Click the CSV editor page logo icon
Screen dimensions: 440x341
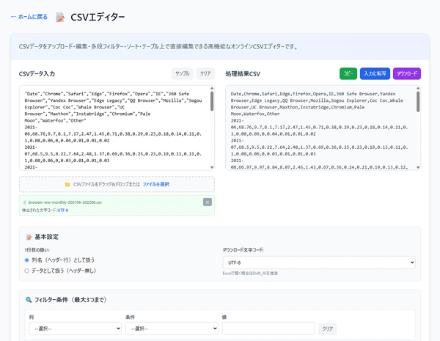click(60, 17)
